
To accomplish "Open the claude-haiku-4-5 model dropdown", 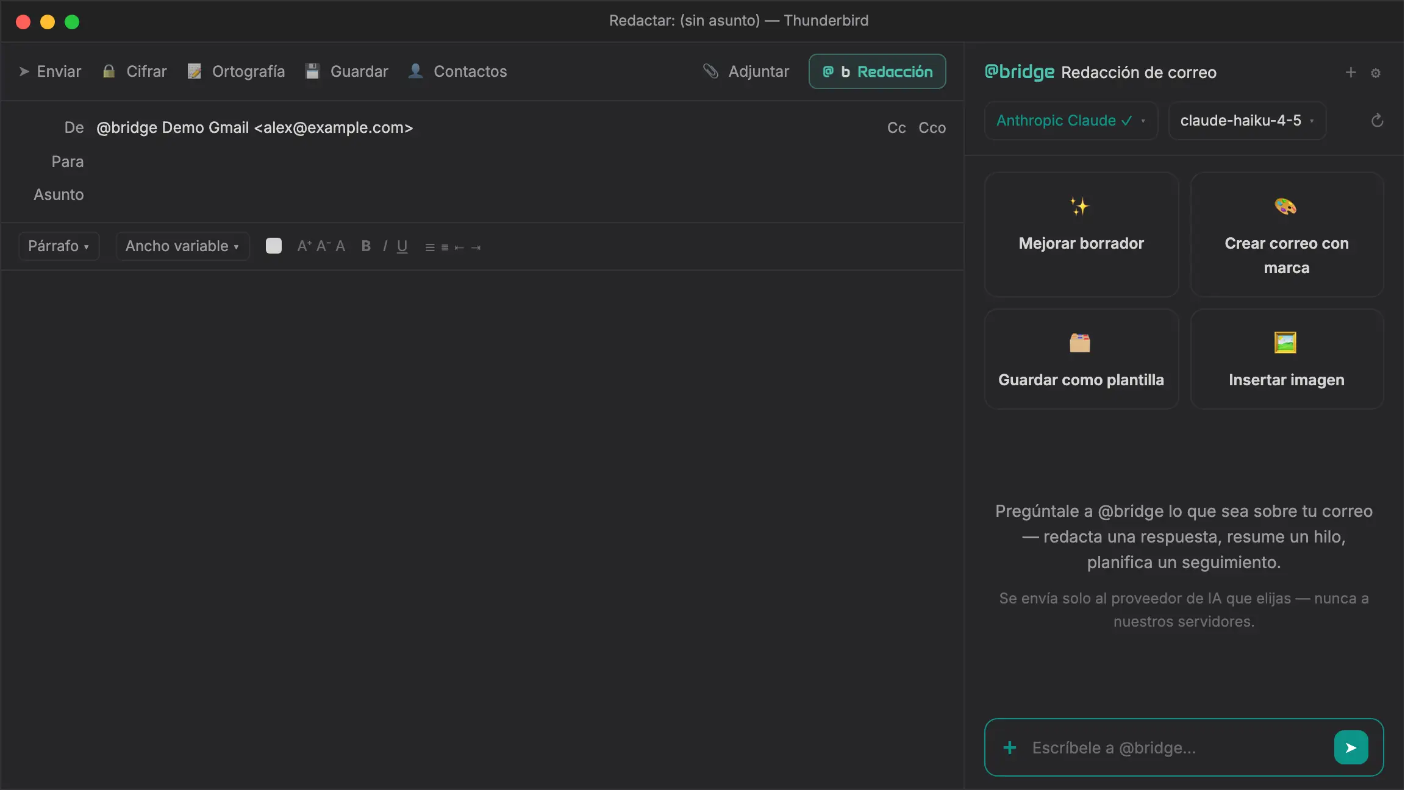I will pos(1247,121).
